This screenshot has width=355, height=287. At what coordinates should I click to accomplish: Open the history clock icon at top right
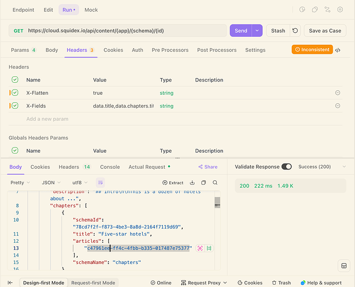[302, 10]
